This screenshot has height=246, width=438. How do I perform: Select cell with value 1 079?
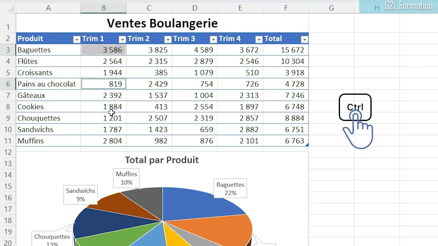coord(195,72)
